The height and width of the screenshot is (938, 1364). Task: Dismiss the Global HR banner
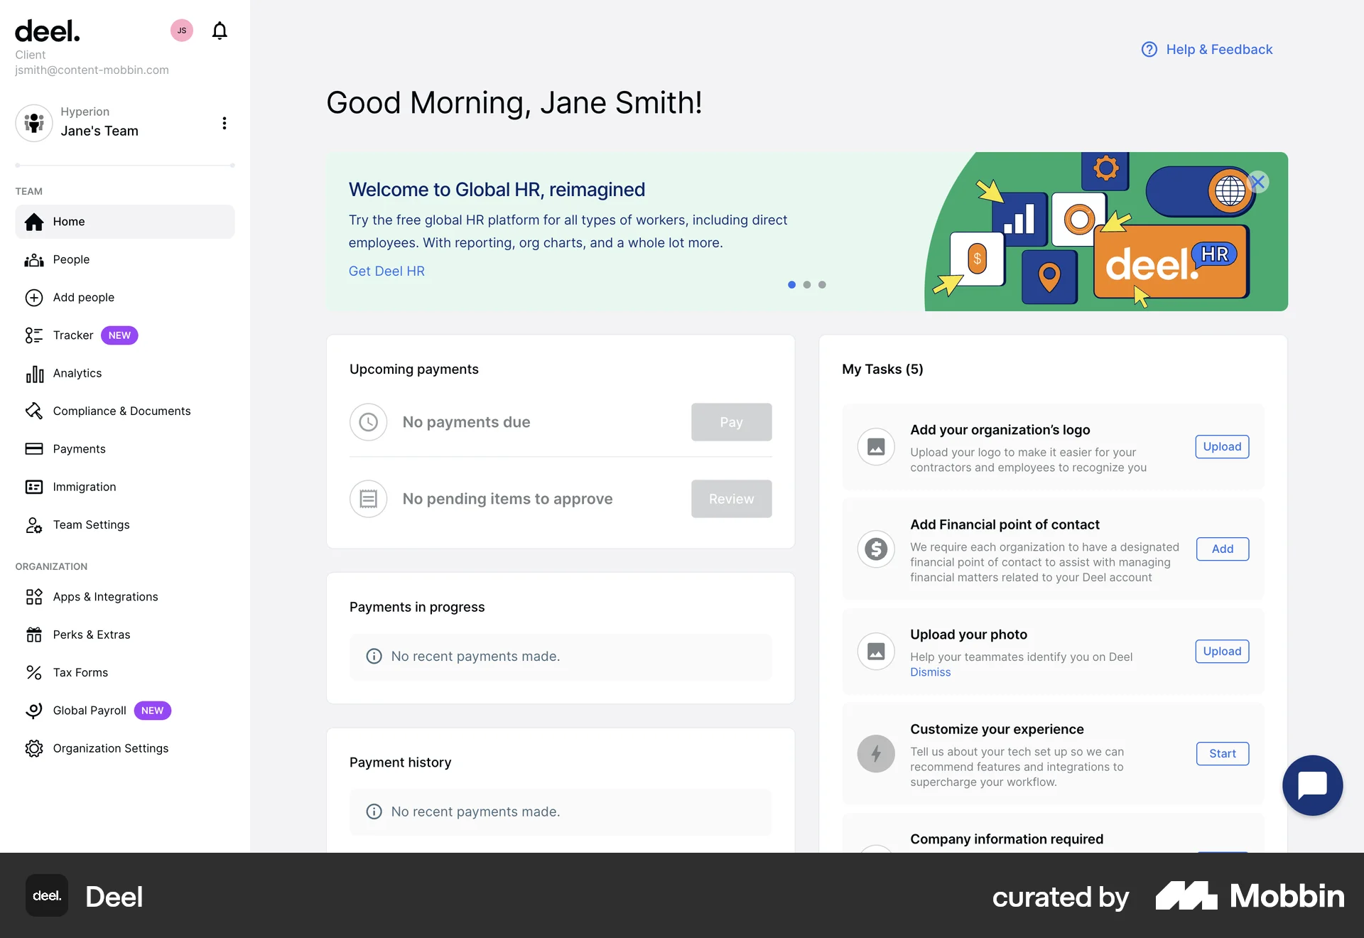coord(1258,182)
